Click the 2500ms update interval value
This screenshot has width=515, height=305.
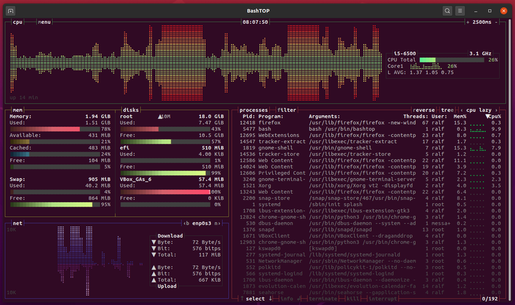[x=482, y=22]
